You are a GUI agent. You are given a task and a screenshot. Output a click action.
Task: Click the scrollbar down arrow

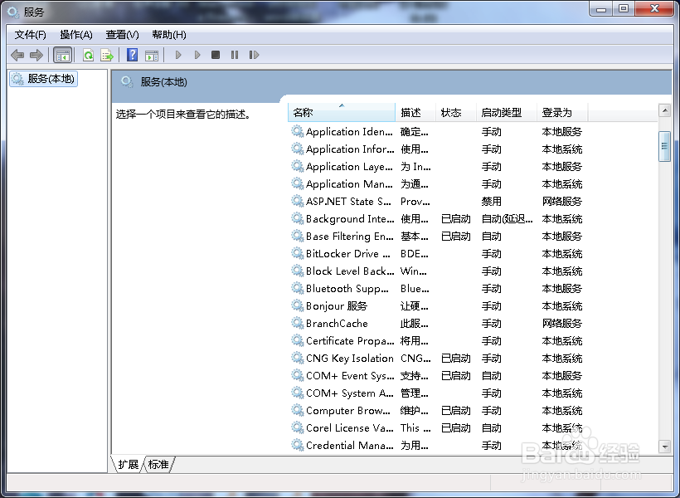click(664, 446)
